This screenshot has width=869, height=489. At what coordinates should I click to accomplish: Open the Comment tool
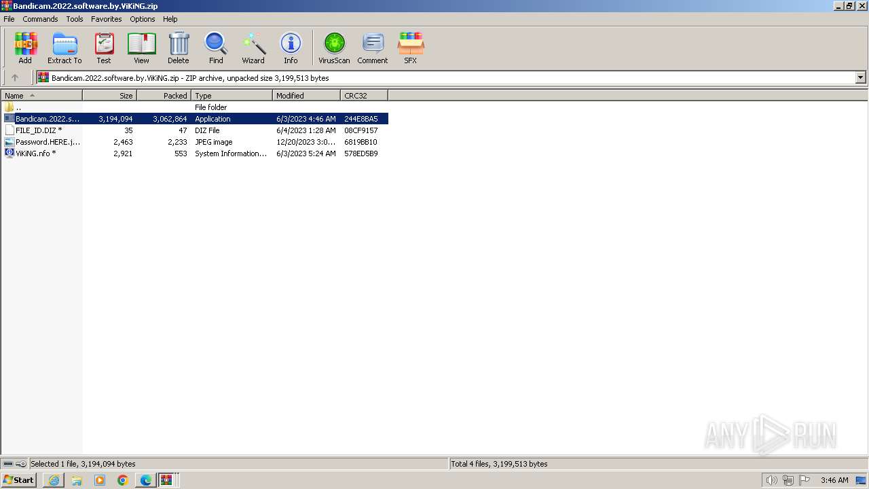point(373,48)
